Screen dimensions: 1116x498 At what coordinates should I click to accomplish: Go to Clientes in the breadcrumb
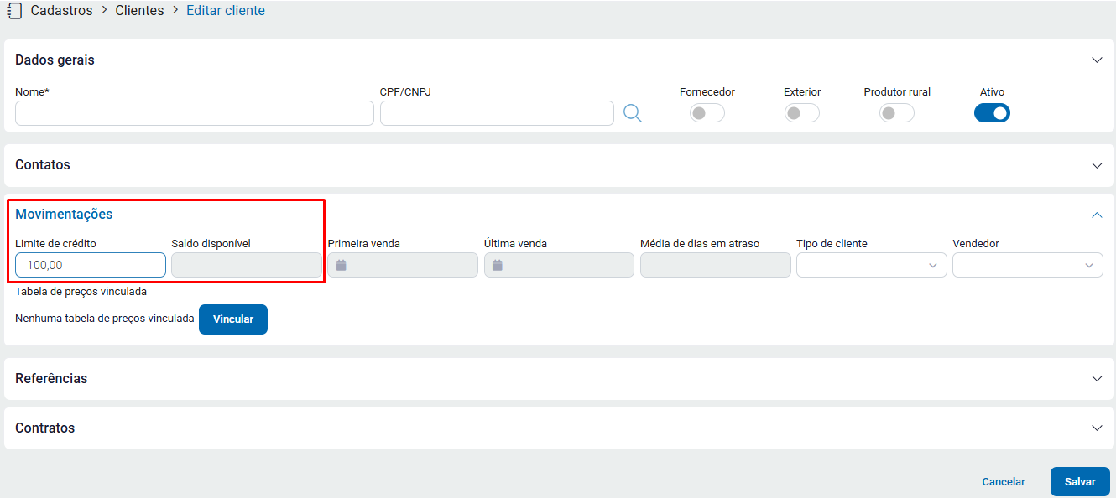pos(139,11)
